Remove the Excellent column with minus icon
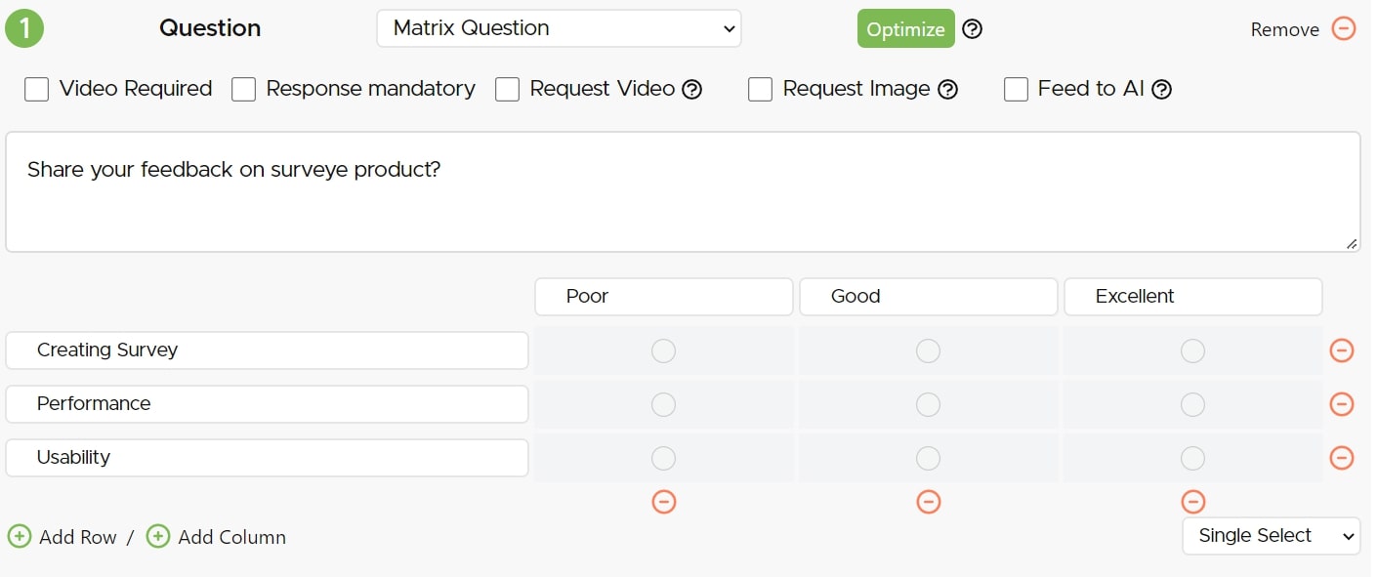The height and width of the screenshot is (577, 1378). coord(1193,502)
